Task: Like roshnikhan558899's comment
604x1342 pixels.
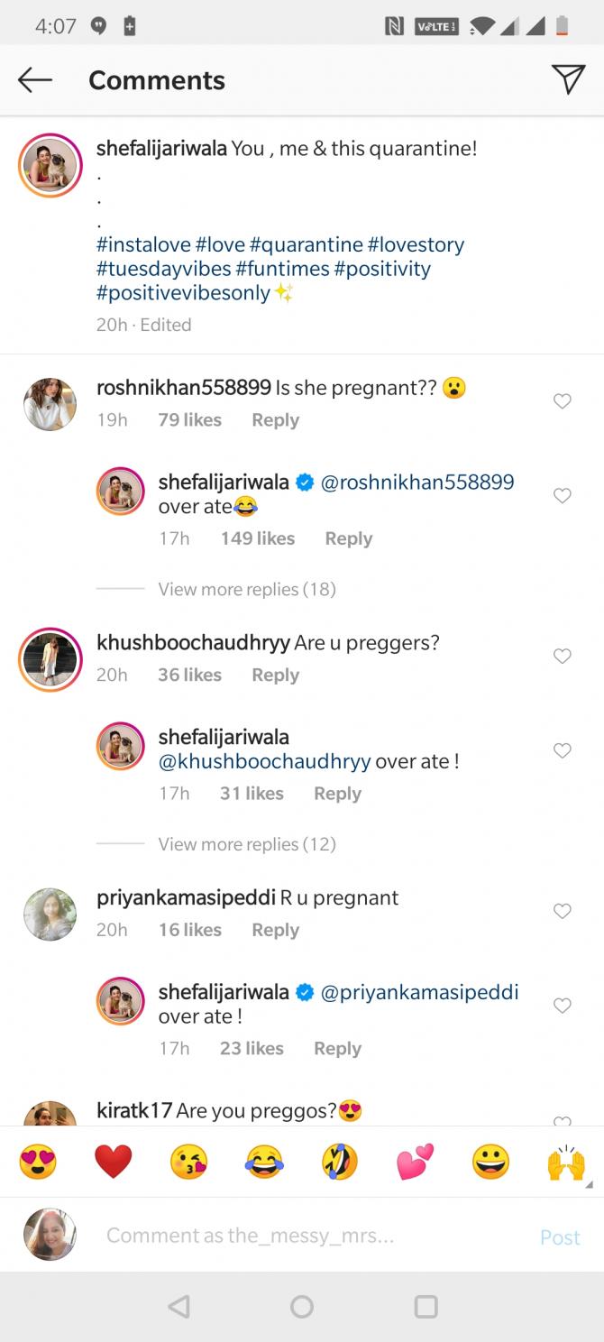Action: tap(563, 401)
